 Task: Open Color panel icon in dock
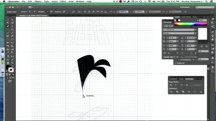[213, 19]
